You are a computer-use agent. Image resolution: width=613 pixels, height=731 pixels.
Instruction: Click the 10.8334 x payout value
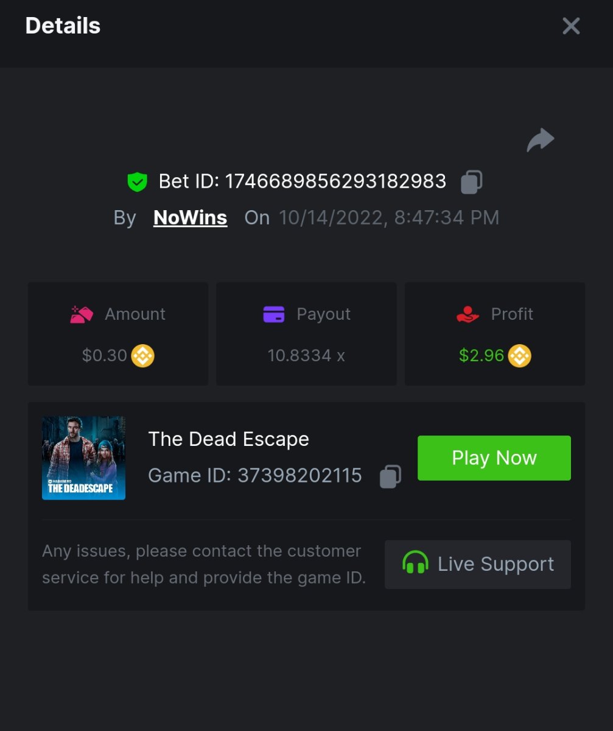[306, 356]
